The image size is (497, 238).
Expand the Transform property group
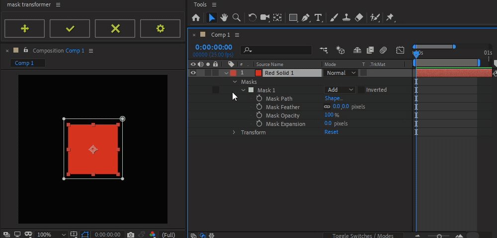click(x=234, y=132)
